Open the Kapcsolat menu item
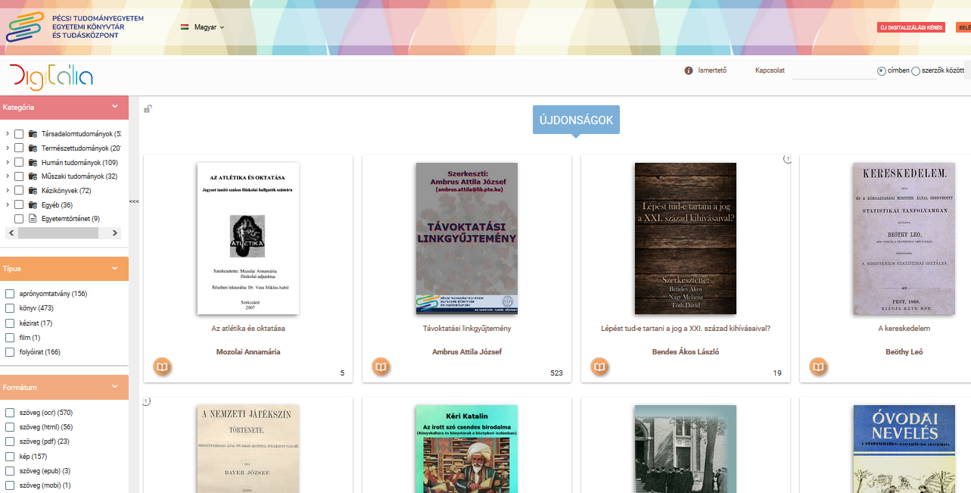The height and width of the screenshot is (493, 971). (x=770, y=70)
